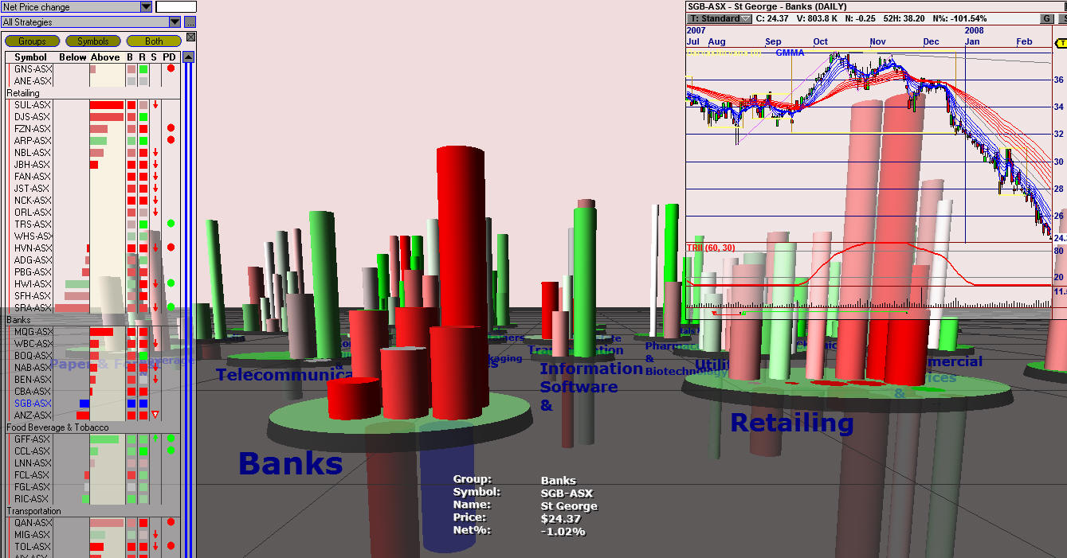The height and width of the screenshot is (558, 1067).
Task: Click the GMMA indicator label on chart
Action: tap(790, 53)
